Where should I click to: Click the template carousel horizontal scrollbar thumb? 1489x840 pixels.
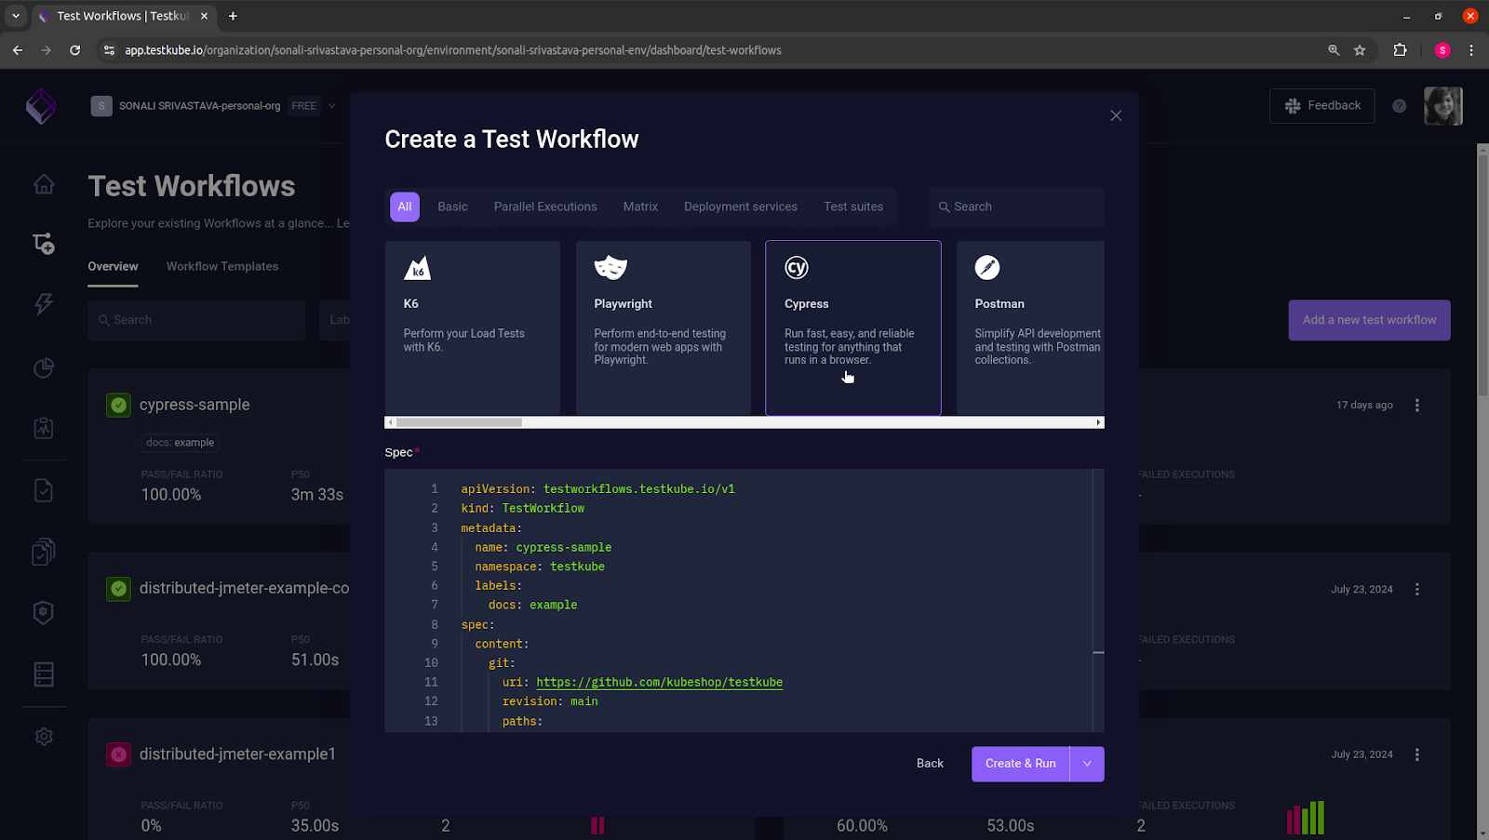[x=459, y=422]
